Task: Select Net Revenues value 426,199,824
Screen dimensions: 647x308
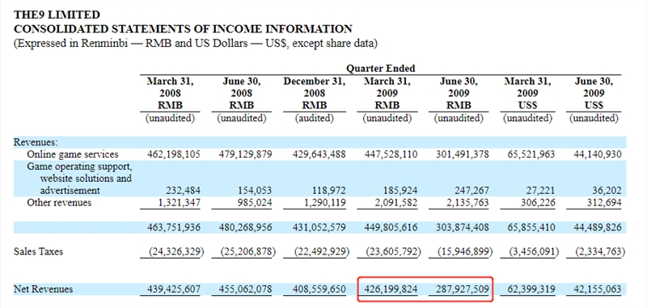Action: tap(391, 289)
